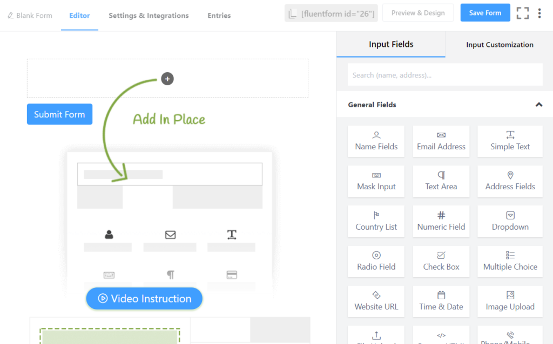The width and height of the screenshot is (553, 344).
Task: Add a Multiple Choice field
Action: coord(510,262)
